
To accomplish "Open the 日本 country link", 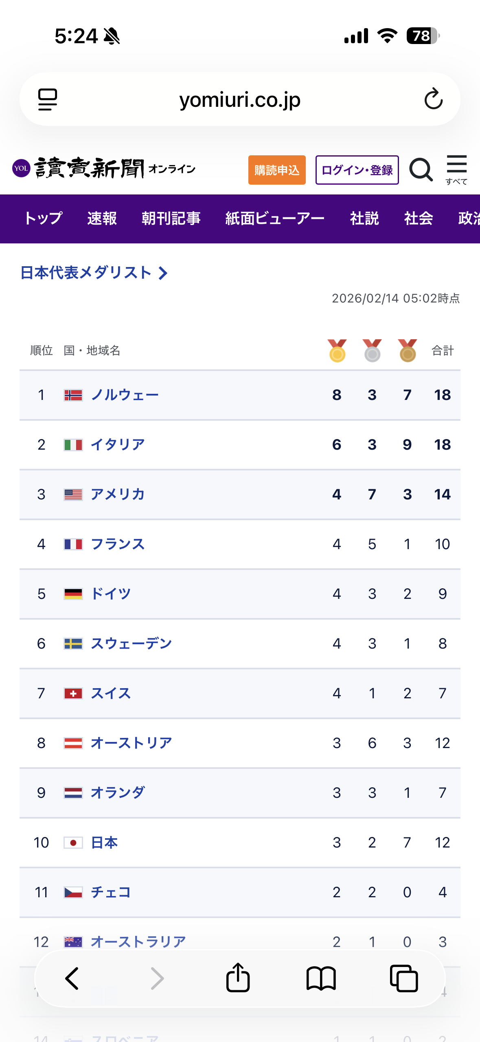I will pos(104,843).
